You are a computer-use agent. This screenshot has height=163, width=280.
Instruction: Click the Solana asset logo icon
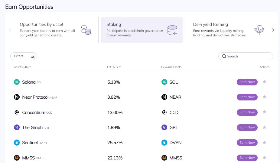17,82
